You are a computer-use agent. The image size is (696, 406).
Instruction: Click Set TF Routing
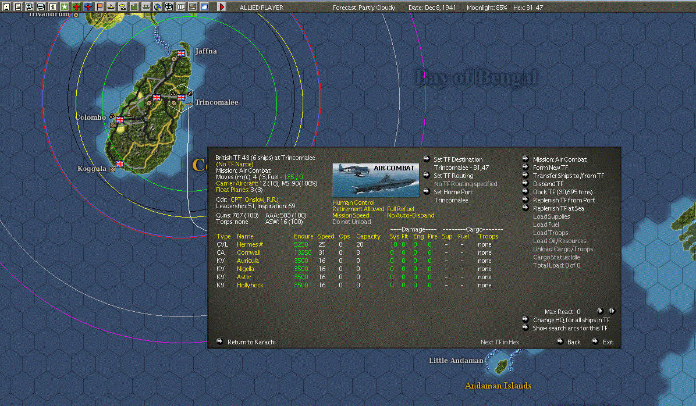coord(453,176)
